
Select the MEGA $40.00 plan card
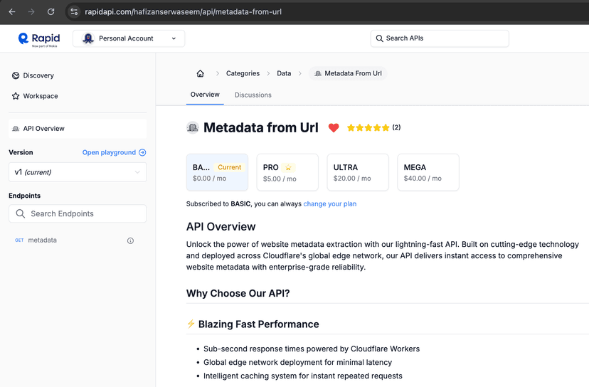tap(428, 172)
